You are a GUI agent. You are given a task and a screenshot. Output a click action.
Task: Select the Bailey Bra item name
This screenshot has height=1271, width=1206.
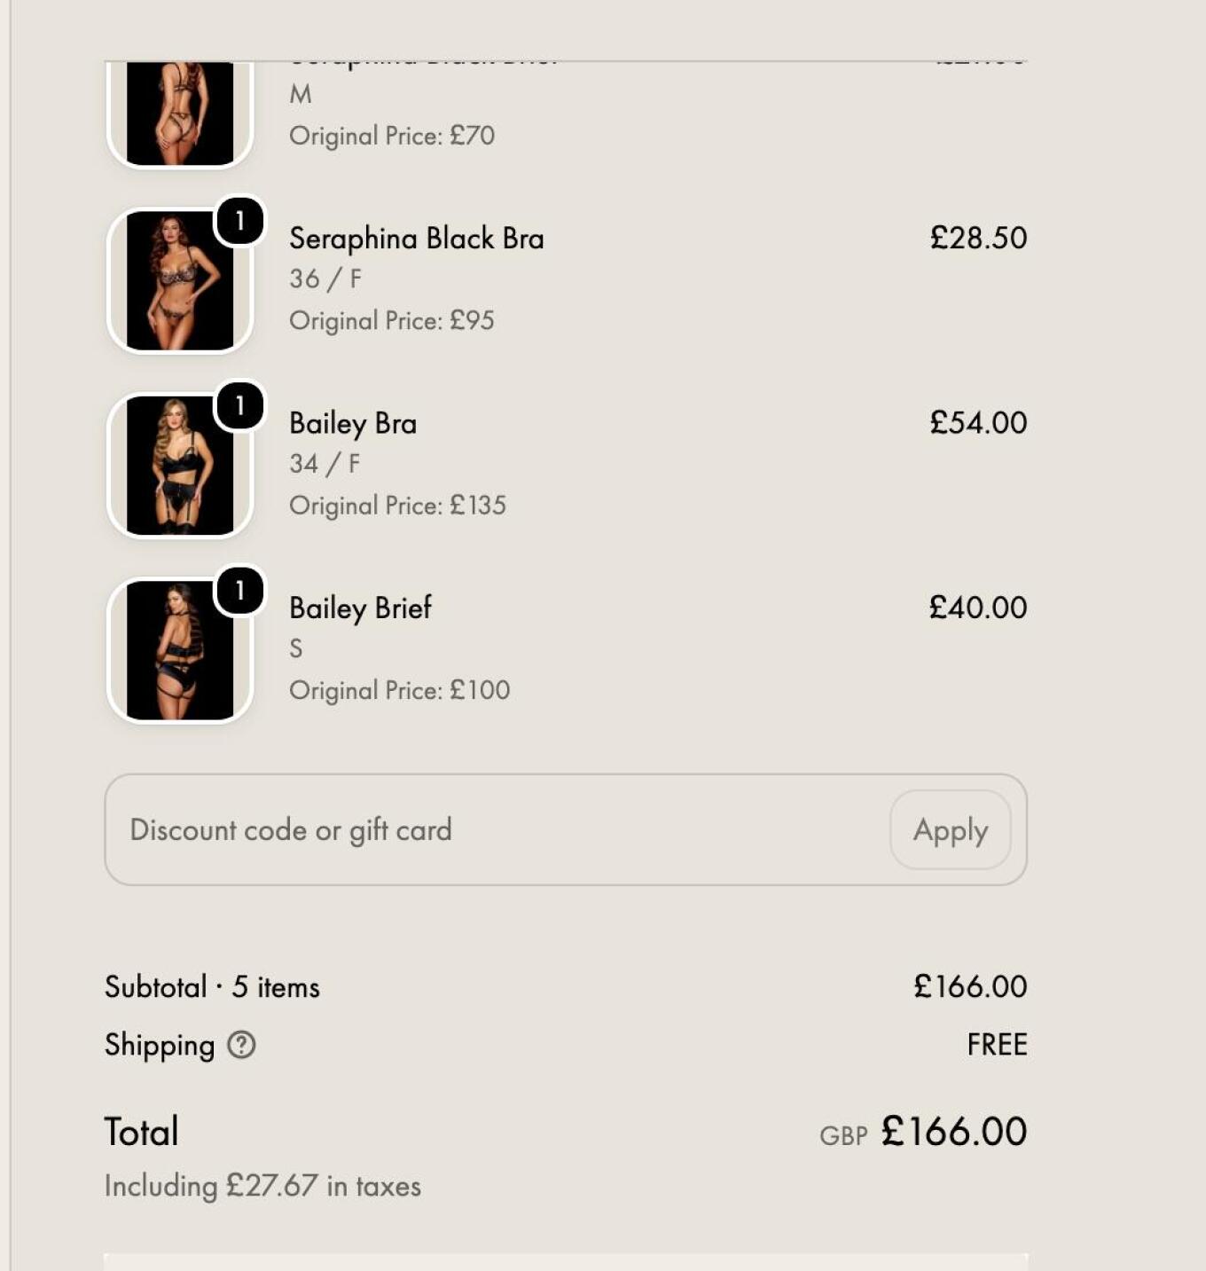coord(353,424)
